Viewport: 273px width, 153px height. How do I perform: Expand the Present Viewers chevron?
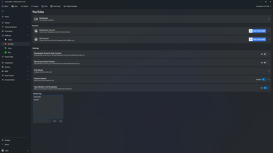point(269,80)
